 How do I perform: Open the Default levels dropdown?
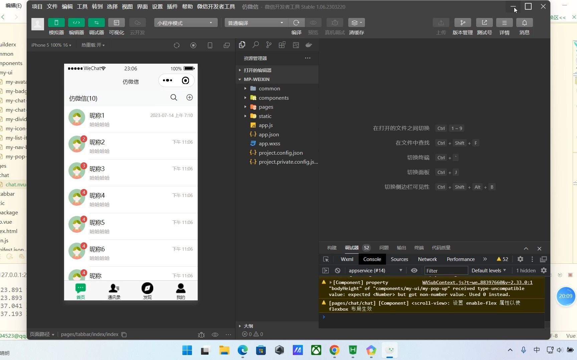(x=489, y=271)
